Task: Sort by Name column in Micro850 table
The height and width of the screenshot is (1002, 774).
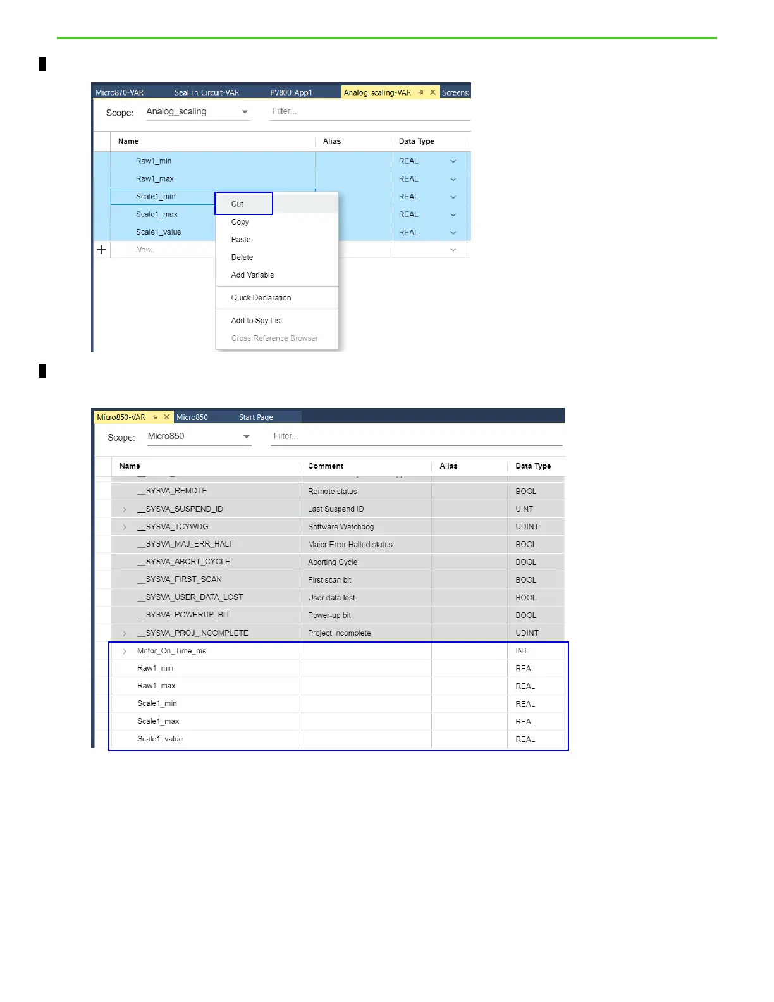Action: coord(130,466)
